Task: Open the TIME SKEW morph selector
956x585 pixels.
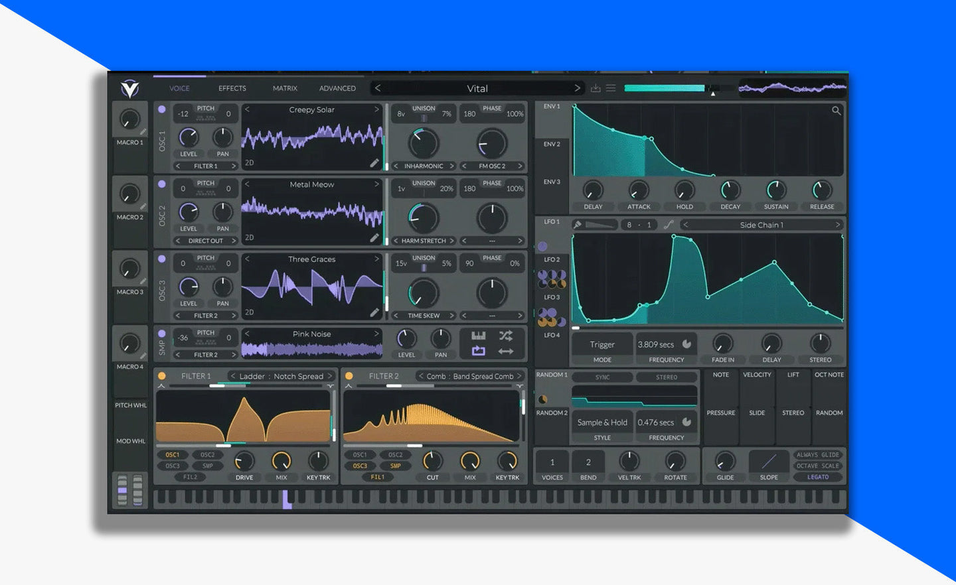Action: click(424, 316)
